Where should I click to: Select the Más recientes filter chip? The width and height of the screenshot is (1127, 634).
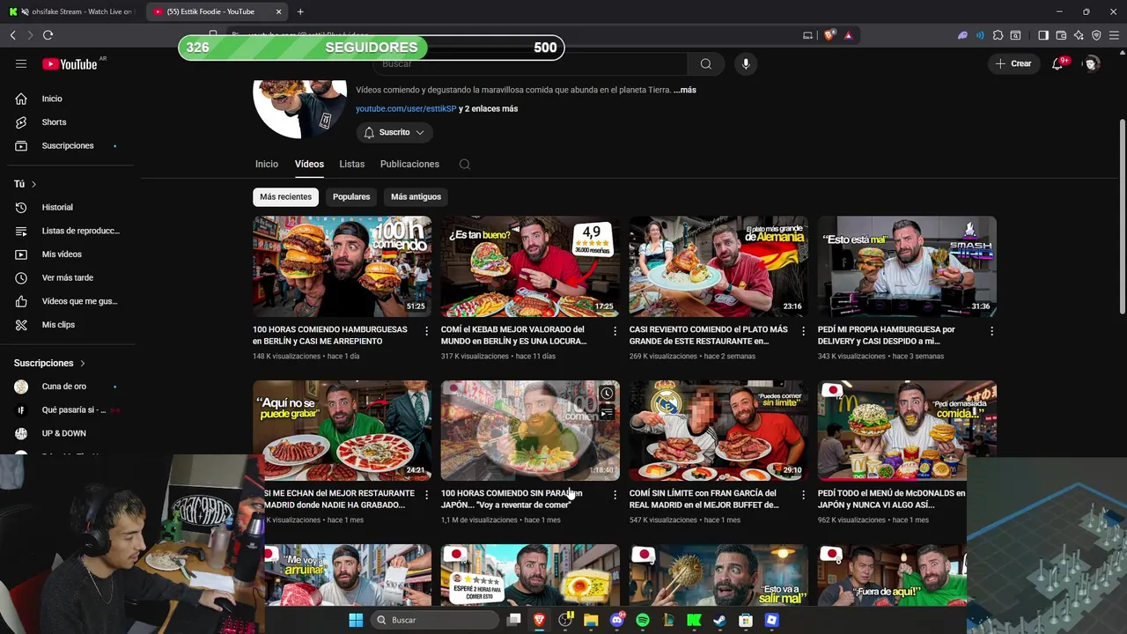pyautogui.click(x=285, y=196)
